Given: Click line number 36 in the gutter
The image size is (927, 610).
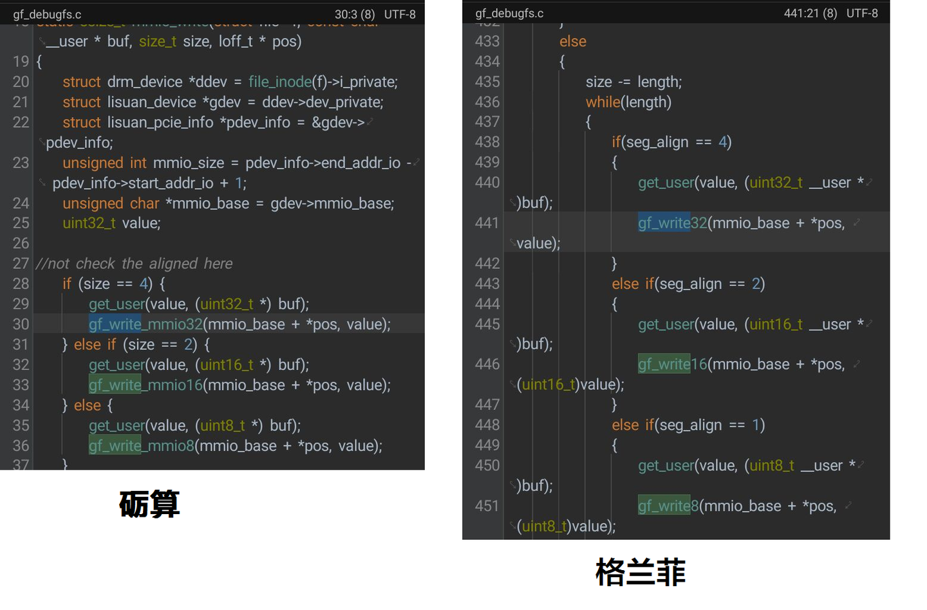Looking at the screenshot, I should pyautogui.click(x=21, y=446).
